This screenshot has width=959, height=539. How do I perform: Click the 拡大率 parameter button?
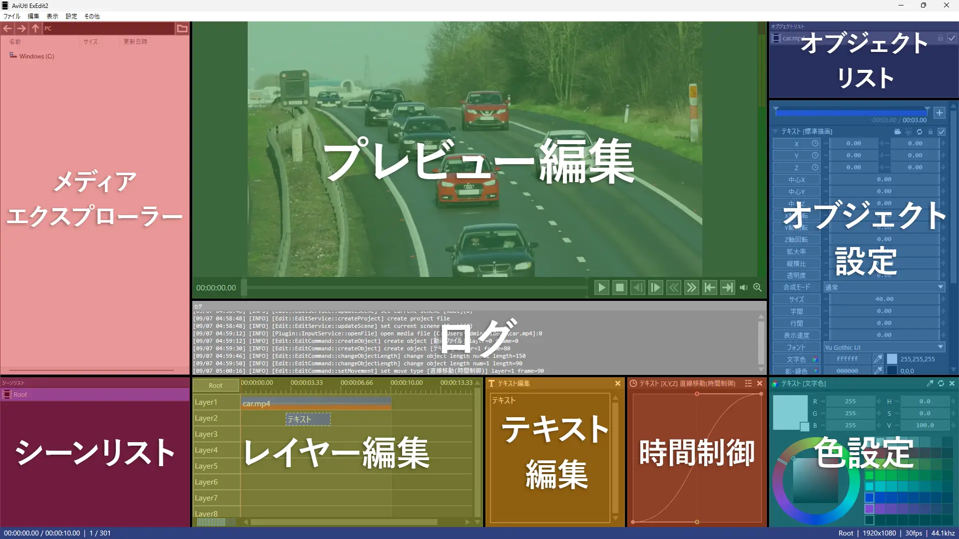(x=796, y=252)
